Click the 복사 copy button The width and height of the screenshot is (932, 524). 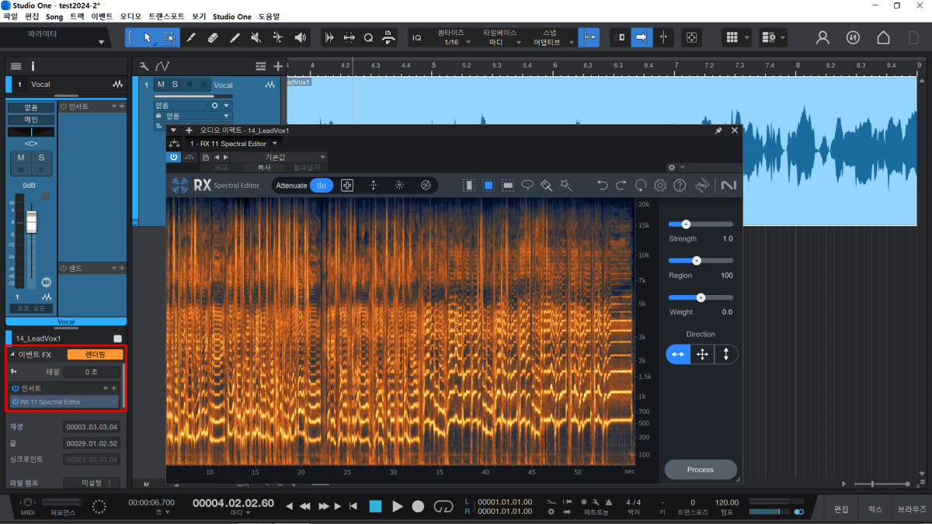[263, 167]
